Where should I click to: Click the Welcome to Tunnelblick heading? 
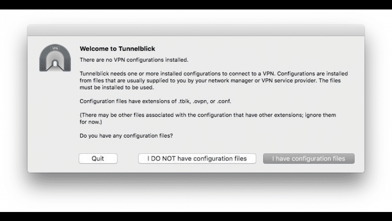coord(117,49)
